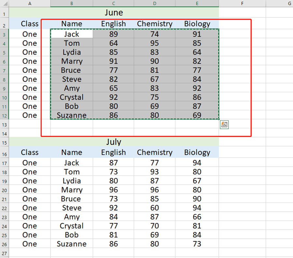This screenshot has width=293, height=258.
Task: Select the Biology header in row 2
Action: coord(197,23)
